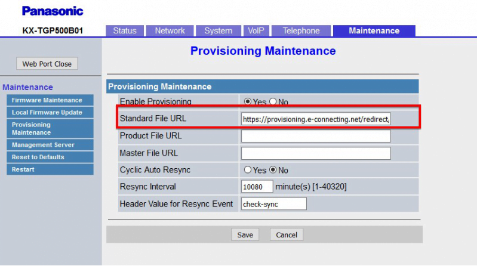477x266 pixels.
Task: Open the System tab
Action: pos(218,30)
